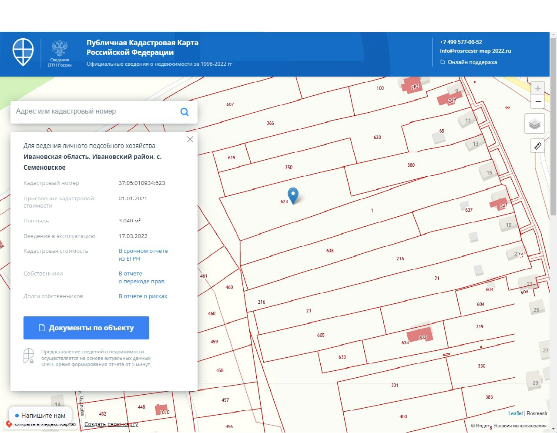
Task: Open the Leaflet attribution link
Action: (x=515, y=413)
